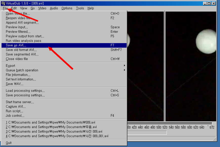Image resolution: width=220 pixels, height=147 pixels.
Task: Open the Options menu
Action: [x=67, y=8]
